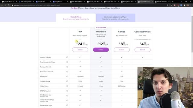Click the € 12.50 /month Unlimited price
Viewport: 193px width, 108px height.
click(x=103, y=44)
